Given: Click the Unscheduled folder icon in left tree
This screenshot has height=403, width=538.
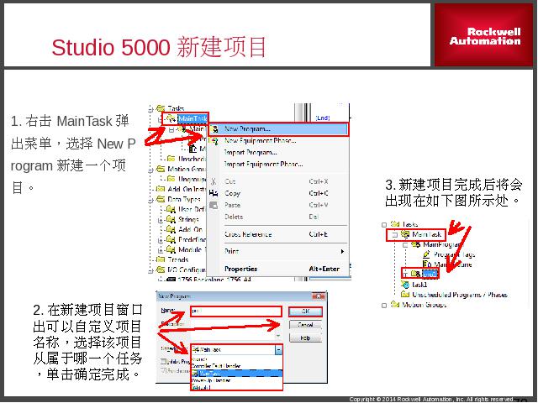Looking at the screenshot, I should (171, 159).
